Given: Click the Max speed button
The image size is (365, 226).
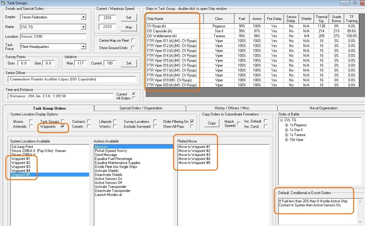Looking at the screenshot, I should (x=129, y=27).
